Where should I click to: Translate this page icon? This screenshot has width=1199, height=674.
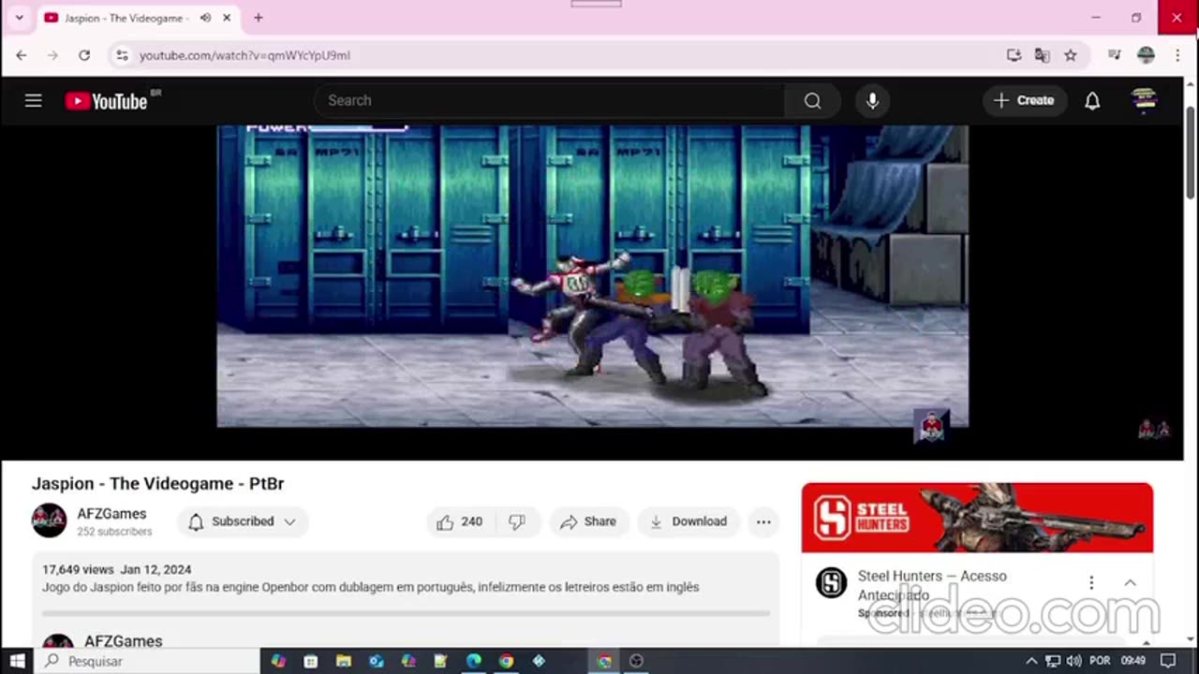(x=1042, y=55)
